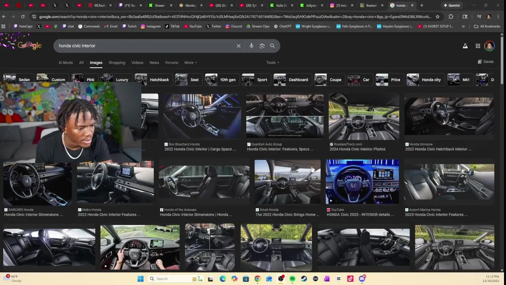
Task: Reload the page
Action: [x=23, y=17]
